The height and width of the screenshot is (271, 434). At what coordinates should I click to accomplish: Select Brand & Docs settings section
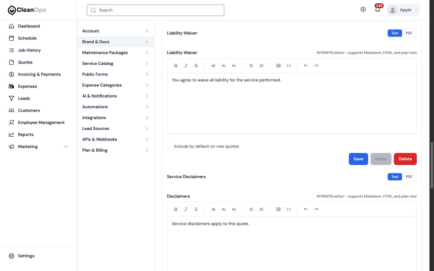[x=116, y=42]
